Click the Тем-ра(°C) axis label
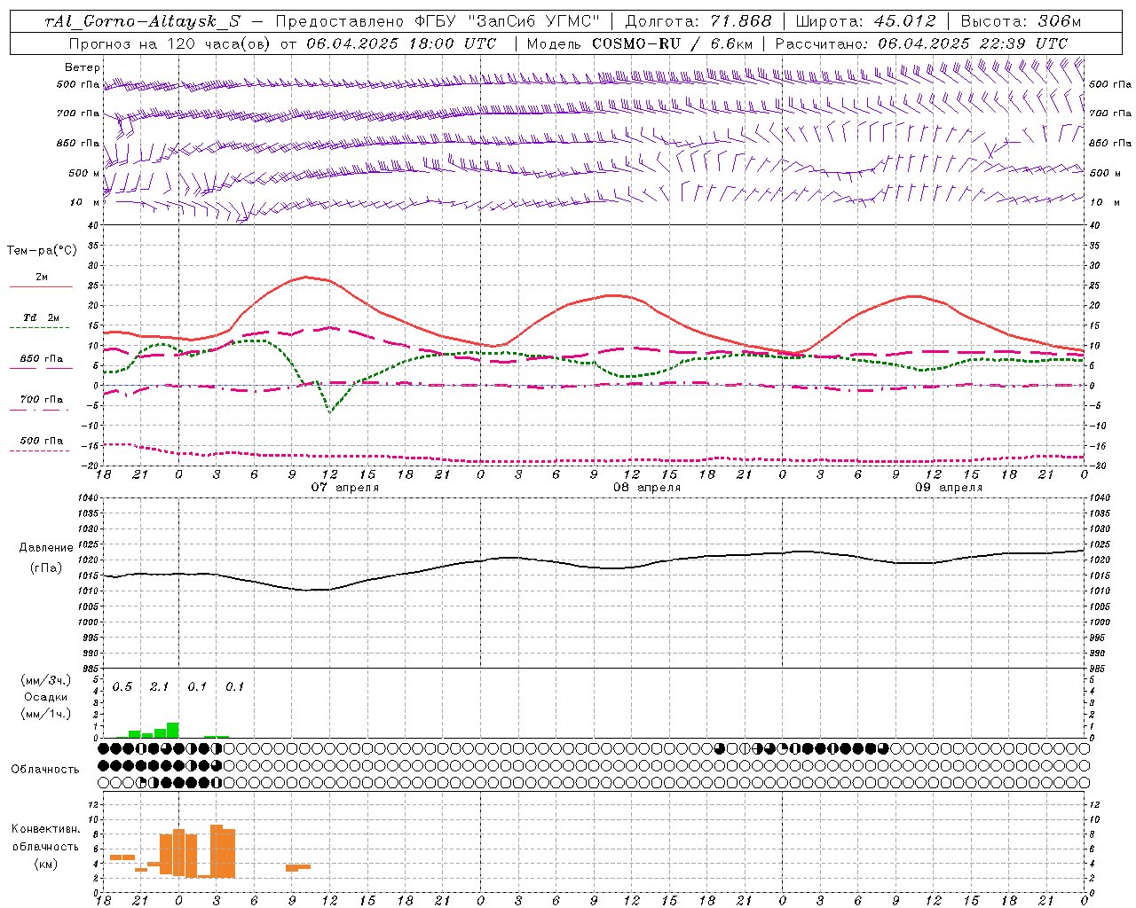 point(42,251)
